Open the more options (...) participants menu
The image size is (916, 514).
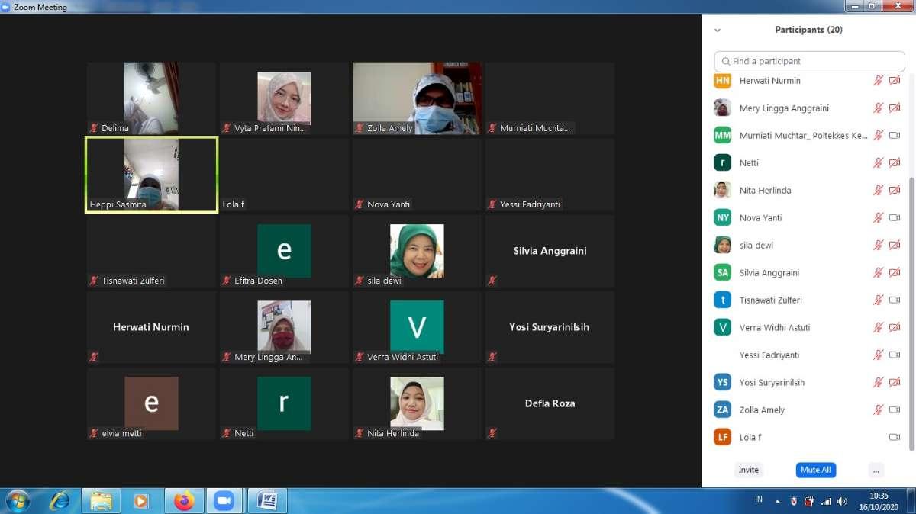click(x=876, y=470)
